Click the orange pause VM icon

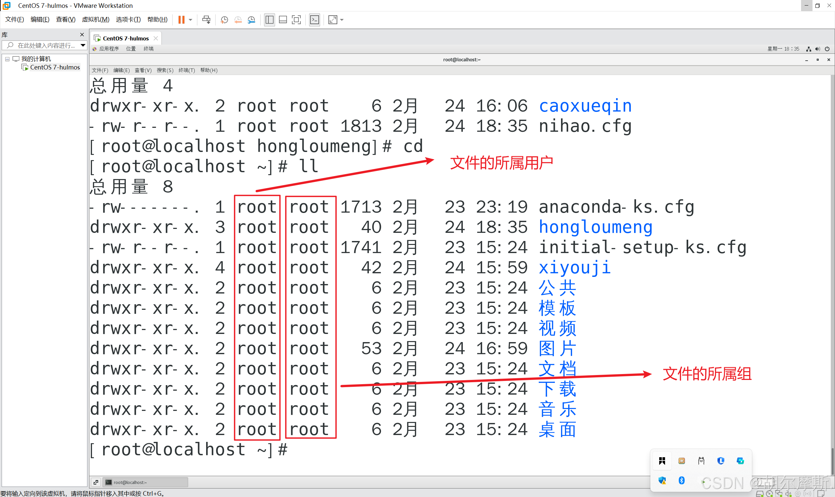pos(181,20)
